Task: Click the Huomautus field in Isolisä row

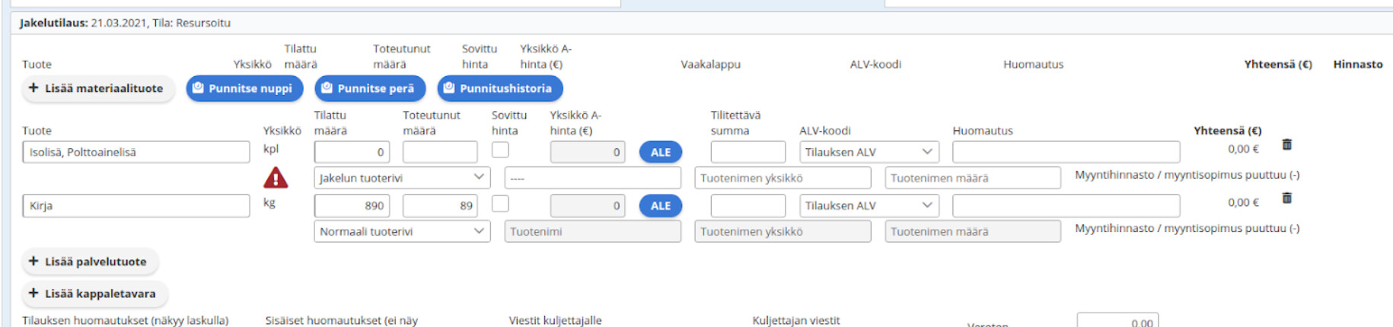Action: [1066, 152]
